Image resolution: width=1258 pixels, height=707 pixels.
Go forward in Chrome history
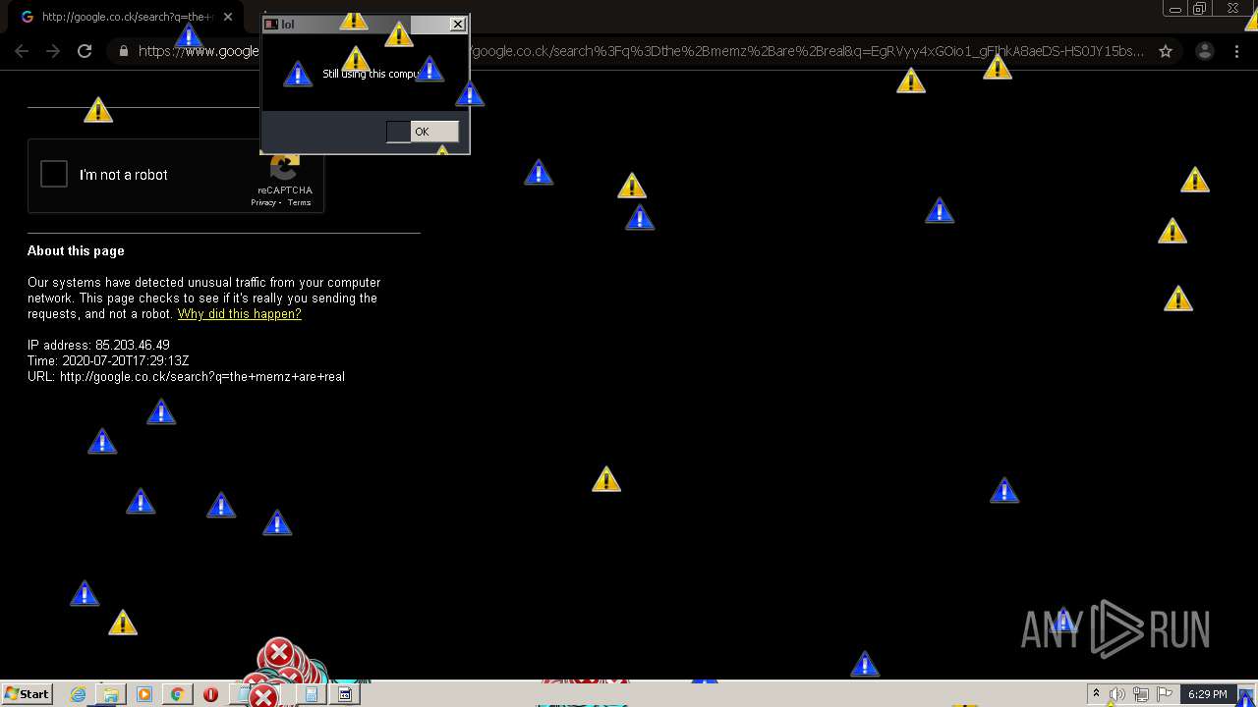click(x=53, y=51)
